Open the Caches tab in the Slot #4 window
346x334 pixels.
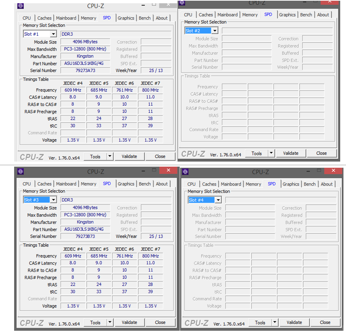point(209,184)
